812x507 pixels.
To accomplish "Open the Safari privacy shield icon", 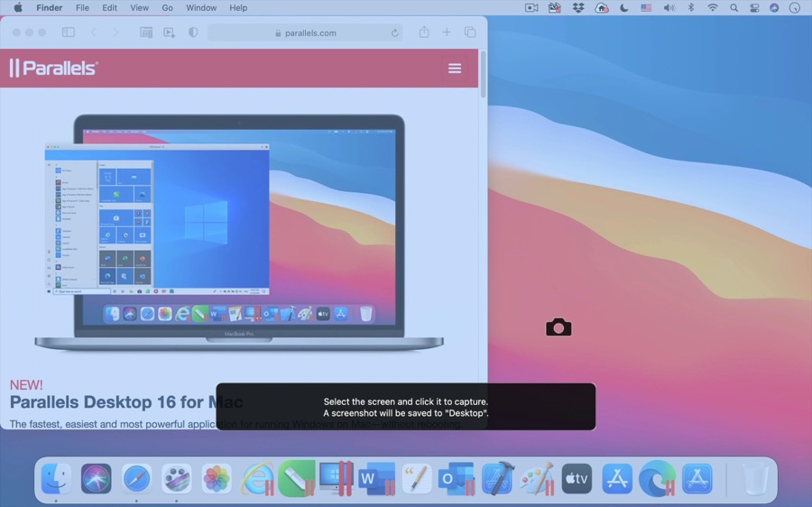I will 193,32.
